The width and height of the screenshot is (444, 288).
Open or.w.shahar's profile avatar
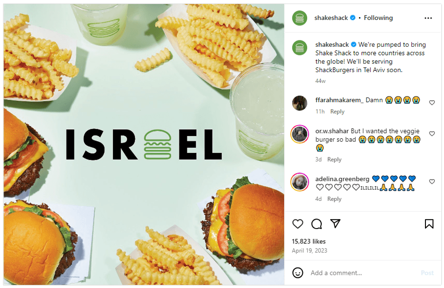[x=299, y=134]
